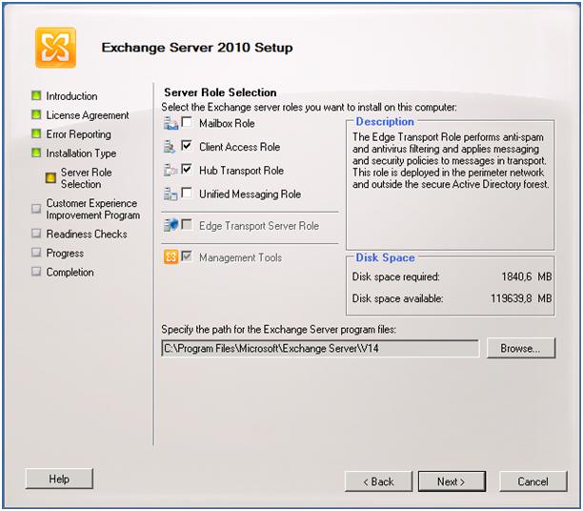This screenshot has width=583, height=511.
Task: Click the Mailbox Role label
Action: (x=227, y=123)
